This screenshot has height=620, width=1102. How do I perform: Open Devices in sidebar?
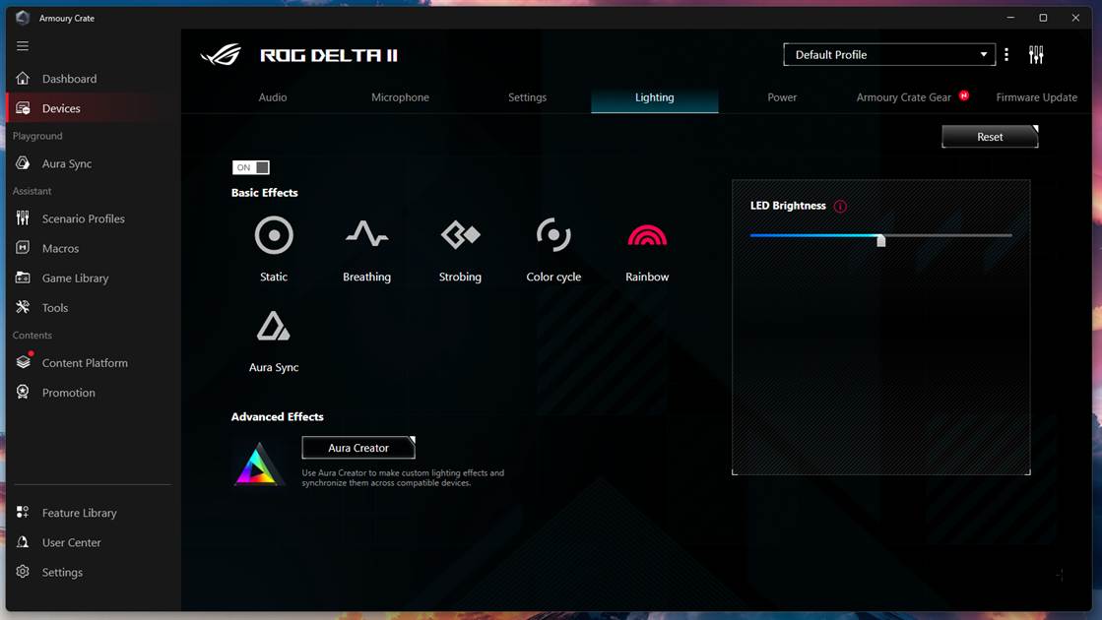pyautogui.click(x=92, y=108)
